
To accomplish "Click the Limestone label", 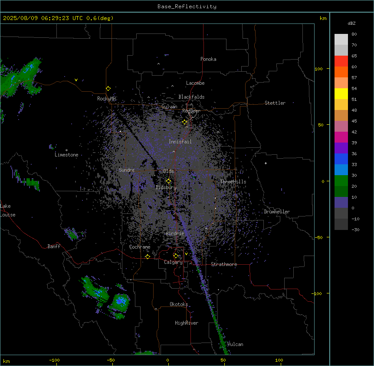I will tap(66, 155).
